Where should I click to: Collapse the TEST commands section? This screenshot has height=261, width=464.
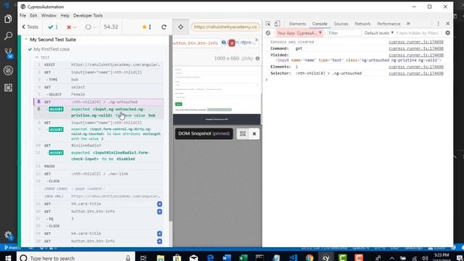click(37, 57)
